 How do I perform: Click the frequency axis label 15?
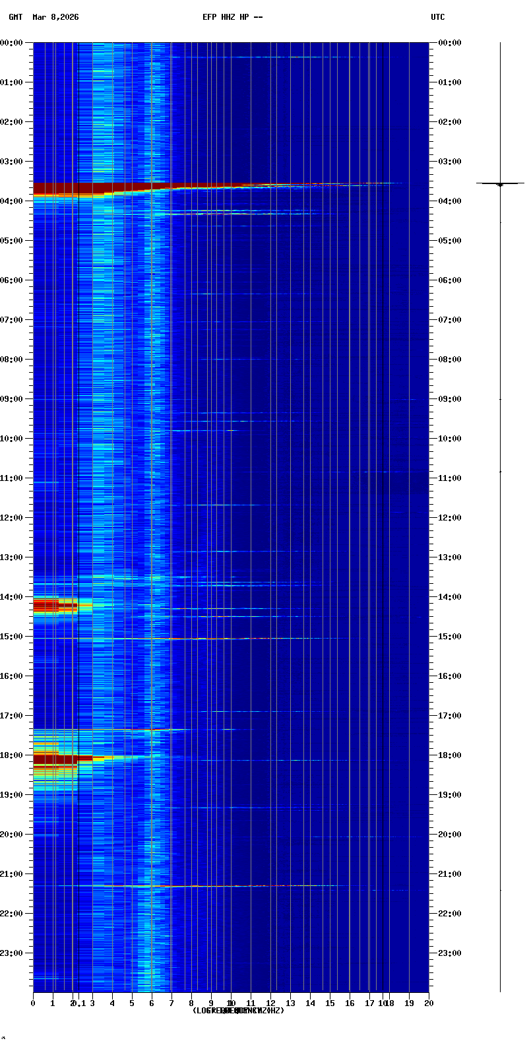[x=330, y=1003]
